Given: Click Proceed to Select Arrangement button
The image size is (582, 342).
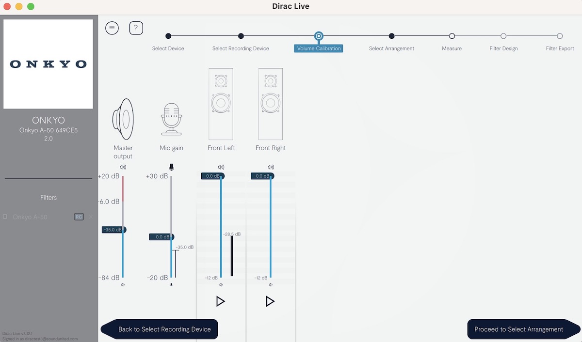Looking at the screenshot, I should (518, 329).
